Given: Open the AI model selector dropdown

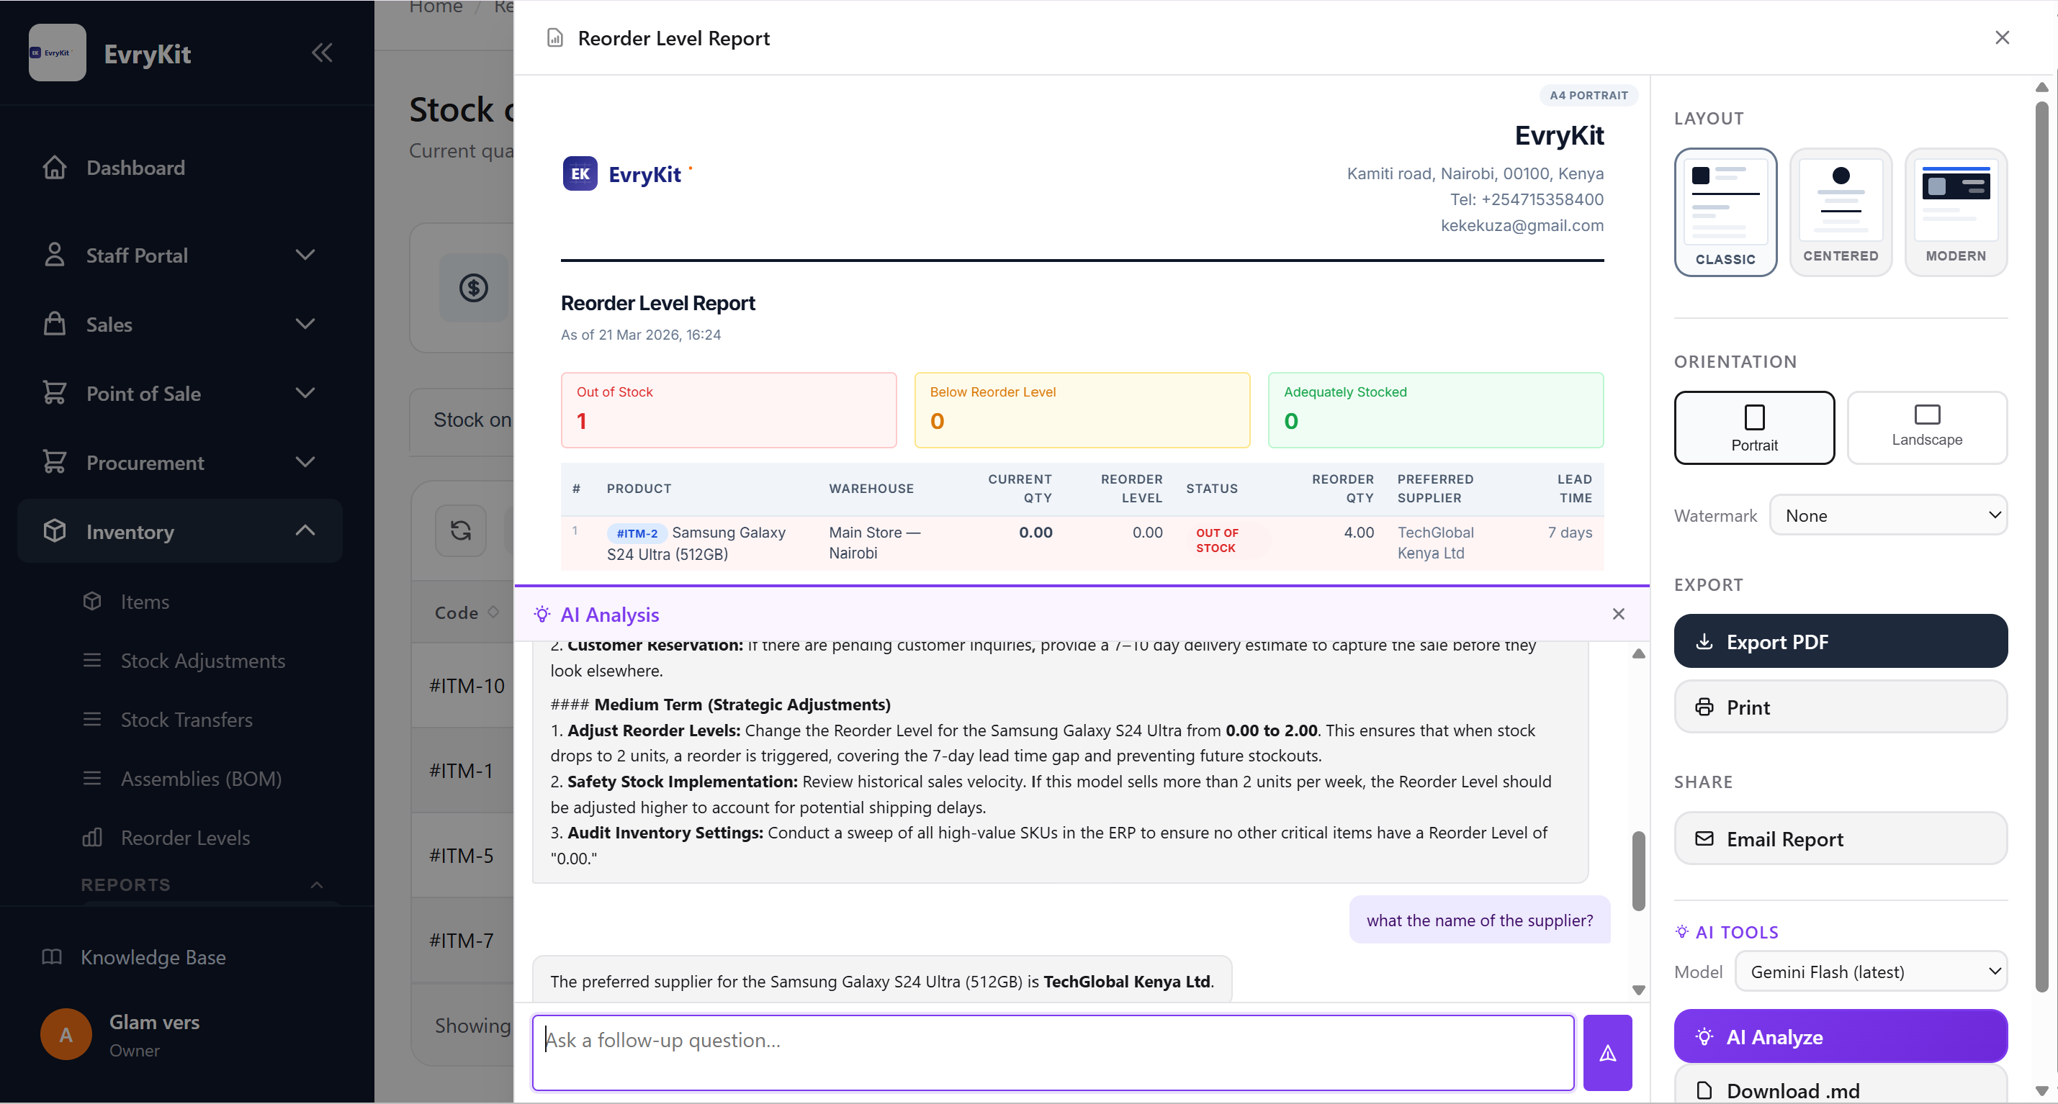Looking at the screenshot, I should click(1870, 972).
